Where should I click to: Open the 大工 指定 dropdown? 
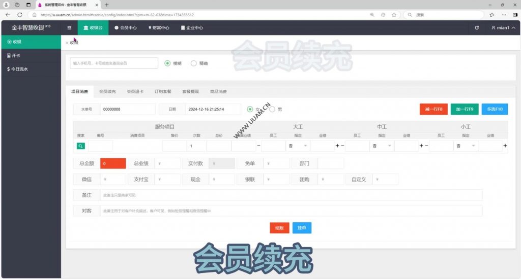pyautogui.click(x=298, y=146)
